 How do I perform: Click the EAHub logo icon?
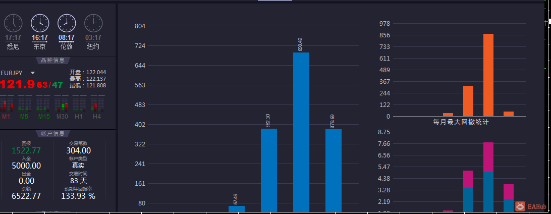pyautogui.click(x=520, y=206)
